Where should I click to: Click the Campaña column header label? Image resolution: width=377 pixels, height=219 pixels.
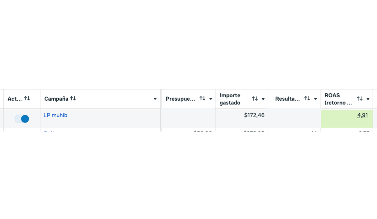click(56, 99)
